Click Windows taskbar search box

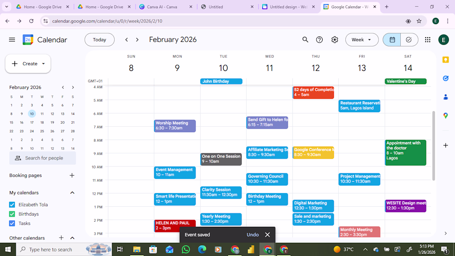tap(64, 249)
